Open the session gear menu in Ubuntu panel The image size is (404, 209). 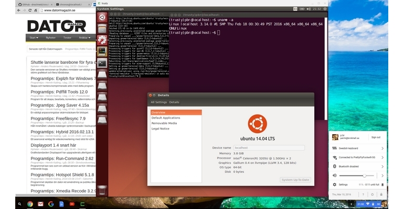[x=325, y=9]
